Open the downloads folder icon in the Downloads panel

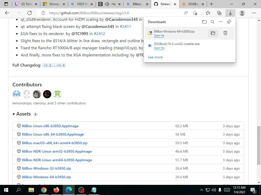[204, 22]
